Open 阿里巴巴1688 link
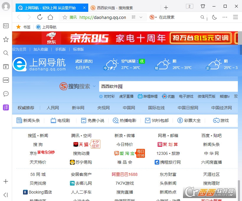This screenshot has height=201, width=242. [x=125, y=175]
